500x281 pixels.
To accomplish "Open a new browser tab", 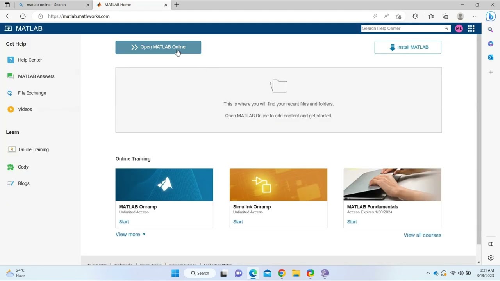I will point(177,5).
